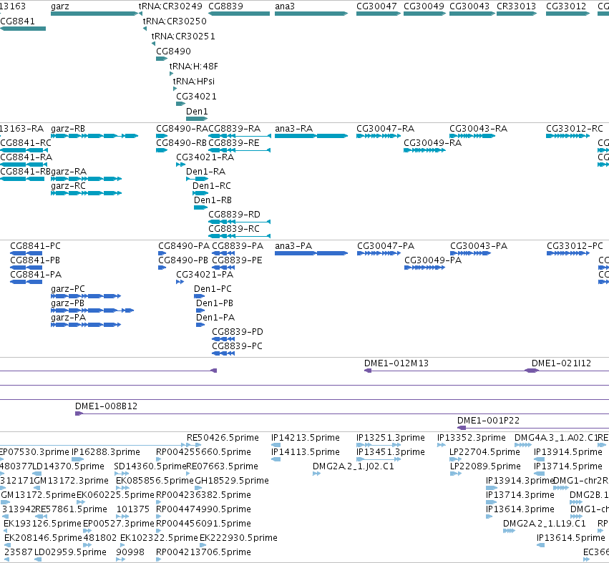The image size is (609, 563).
Task: Select the CG30049 gene feature
Action: click(425, 14)
